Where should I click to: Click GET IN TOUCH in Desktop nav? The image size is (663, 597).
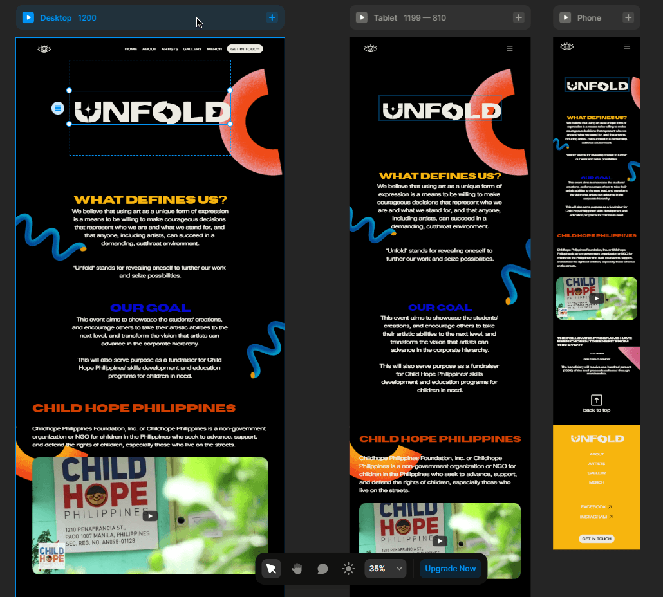click(x=245, y=49)
